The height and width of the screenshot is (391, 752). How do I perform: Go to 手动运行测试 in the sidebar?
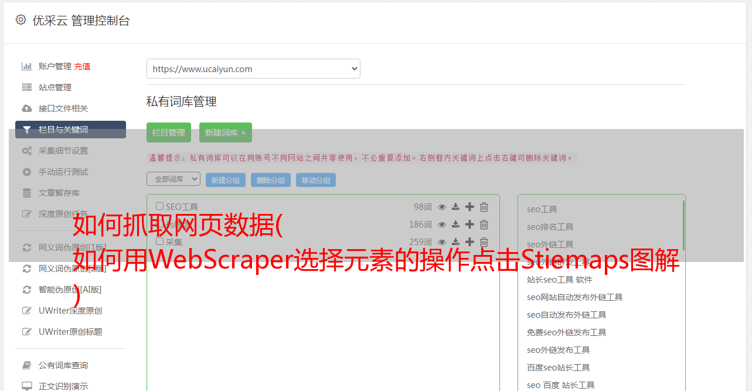pos(63,172)
